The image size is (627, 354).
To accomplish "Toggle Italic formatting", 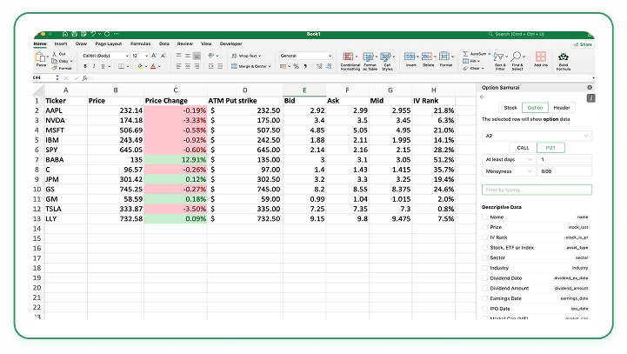I will 94,66.
